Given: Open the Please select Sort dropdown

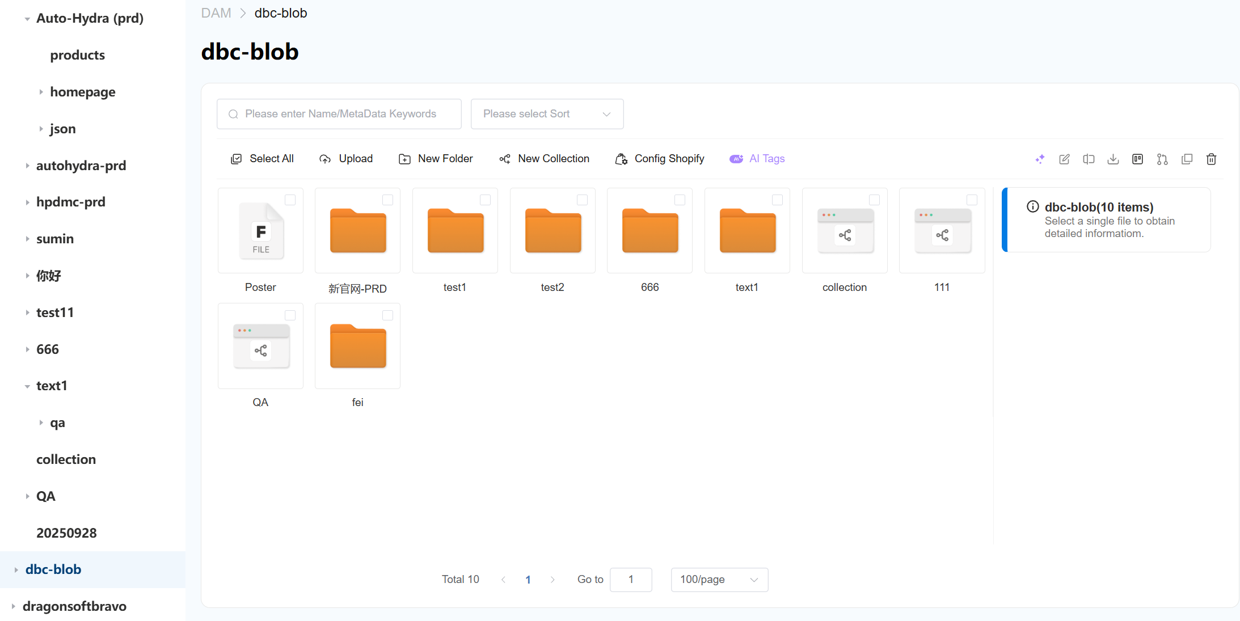Looking at the screenshot, I should click(x=547, y=114).
